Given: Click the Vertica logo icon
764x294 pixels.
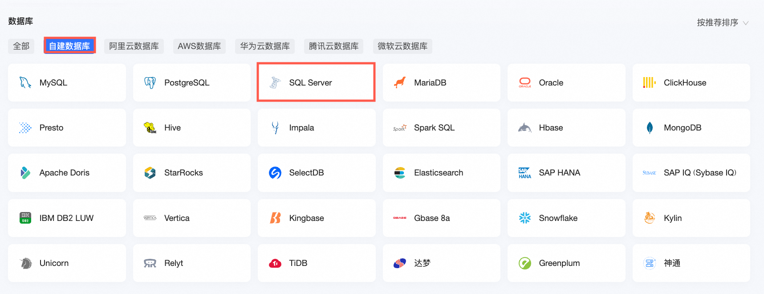Looking at the screenshot, I should coord(150,218).
